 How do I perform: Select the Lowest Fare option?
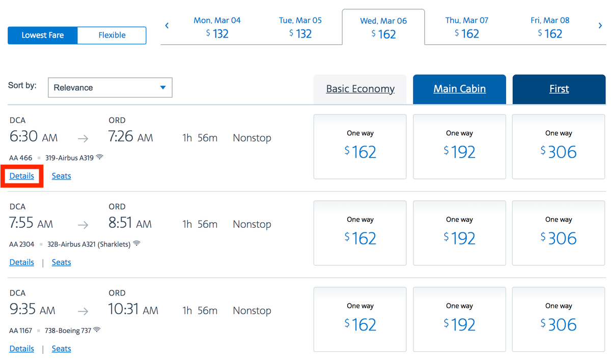tap(42, 35)
